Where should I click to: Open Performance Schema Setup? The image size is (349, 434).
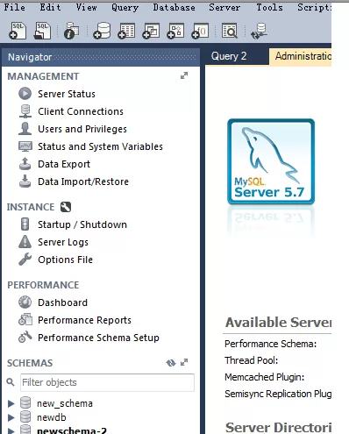pos(98,338)
